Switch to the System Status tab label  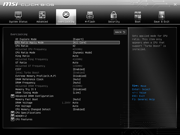tap(18, 22)
